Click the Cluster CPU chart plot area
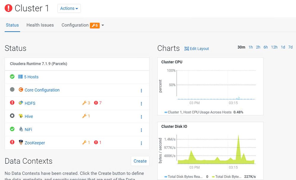This screenshot has width=296, height=180. point(216,85)
